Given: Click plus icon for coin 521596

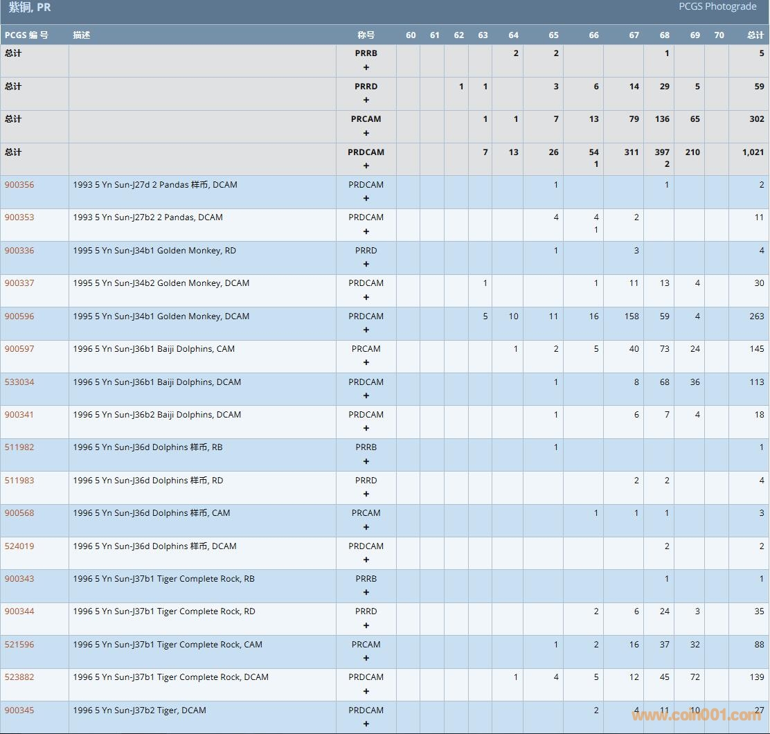Looking at the screenshot, I should pos(366,658).
